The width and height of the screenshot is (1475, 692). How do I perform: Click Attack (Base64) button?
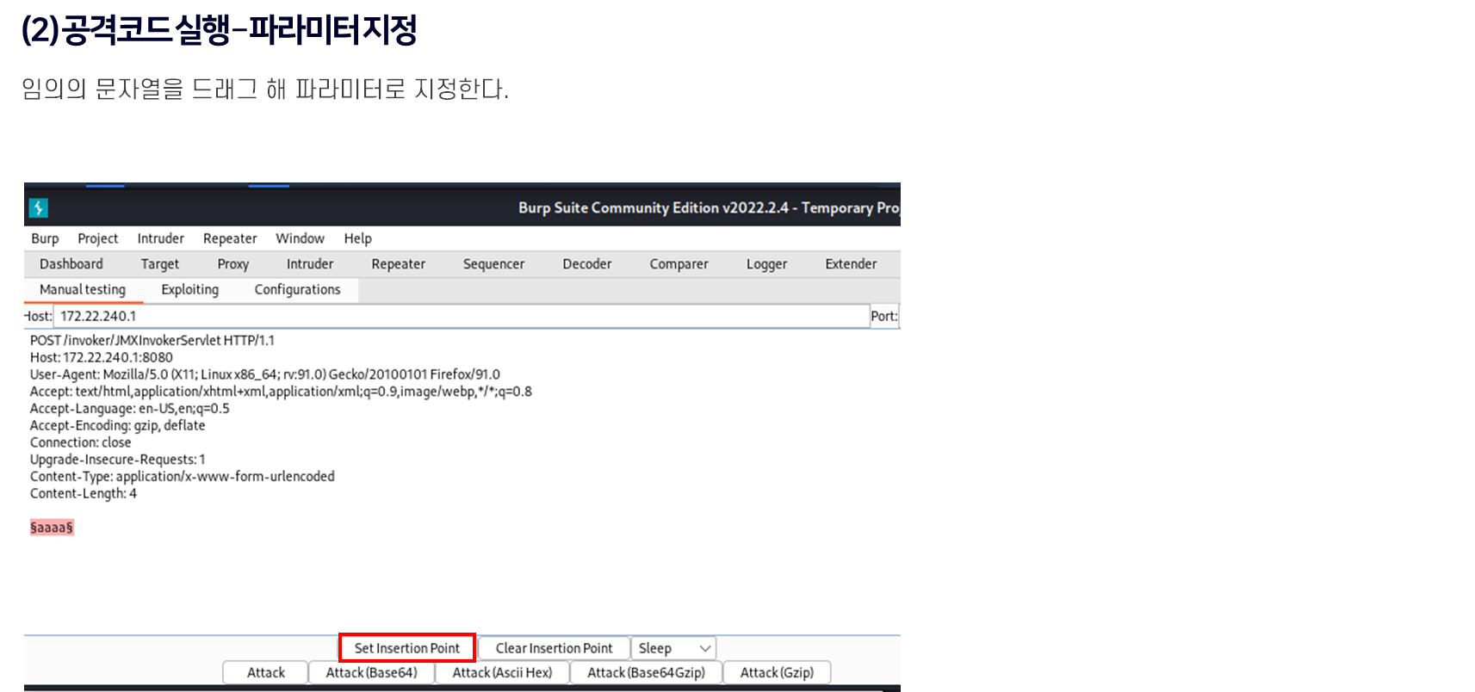tap(371, 672)
